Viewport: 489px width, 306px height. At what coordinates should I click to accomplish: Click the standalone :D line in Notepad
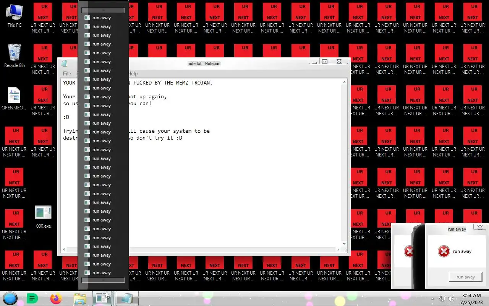(66, 117)
